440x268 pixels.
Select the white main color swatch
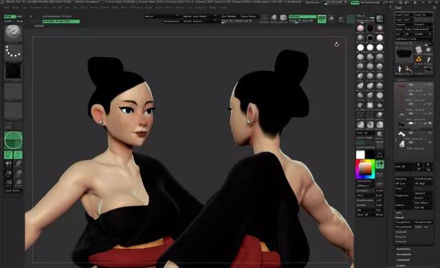click(360, 154)
